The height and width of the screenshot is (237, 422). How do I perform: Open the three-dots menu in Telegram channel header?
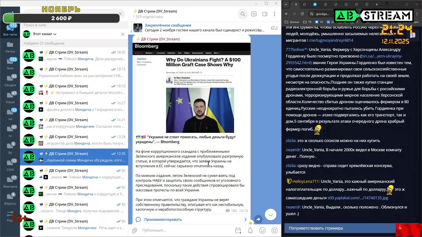pyautogui.click(x=274, y=14)
